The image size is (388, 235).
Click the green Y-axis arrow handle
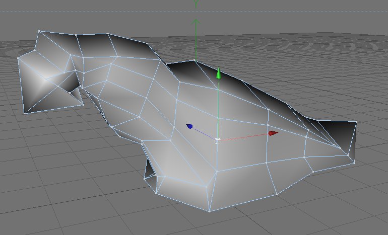pyautogui.click(x=219, y=73)
